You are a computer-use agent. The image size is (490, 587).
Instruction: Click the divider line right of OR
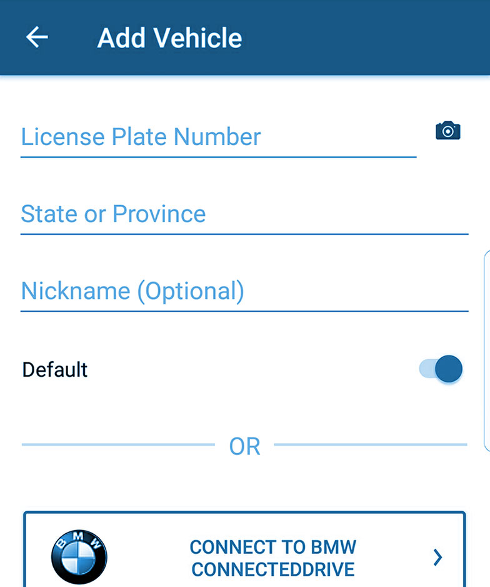371,445
